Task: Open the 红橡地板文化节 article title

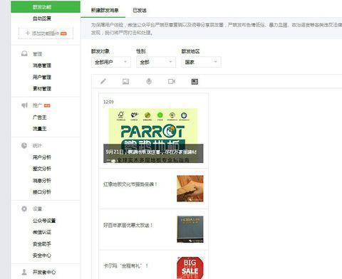Action: [x=130, y=184]
